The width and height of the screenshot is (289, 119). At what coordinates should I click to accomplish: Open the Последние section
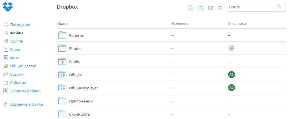coord(20,25)
